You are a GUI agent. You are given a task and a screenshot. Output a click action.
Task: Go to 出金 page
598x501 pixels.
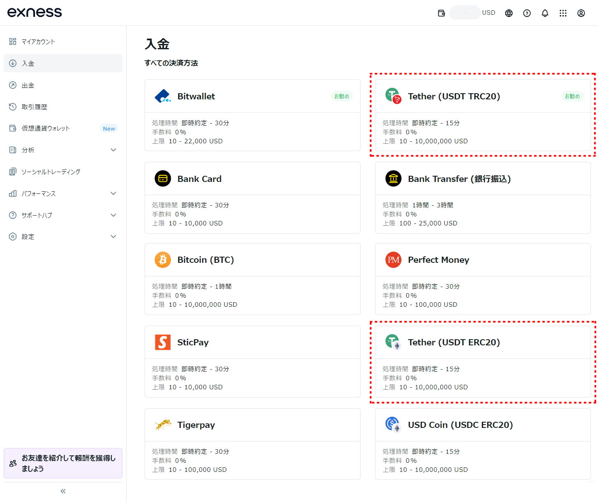(63, 85)
